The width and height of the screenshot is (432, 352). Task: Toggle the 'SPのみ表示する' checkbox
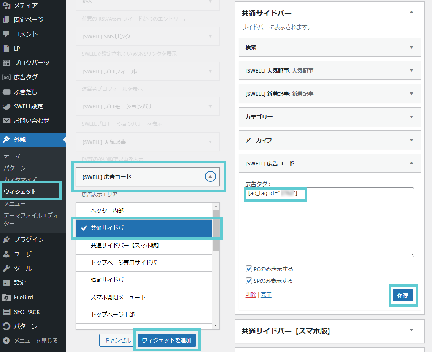point(249,281)
